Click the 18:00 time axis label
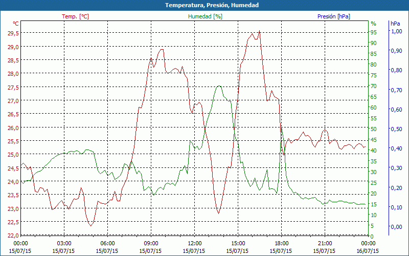The width and height of the screenshot is (409, 256). click(x=282, y=243)
